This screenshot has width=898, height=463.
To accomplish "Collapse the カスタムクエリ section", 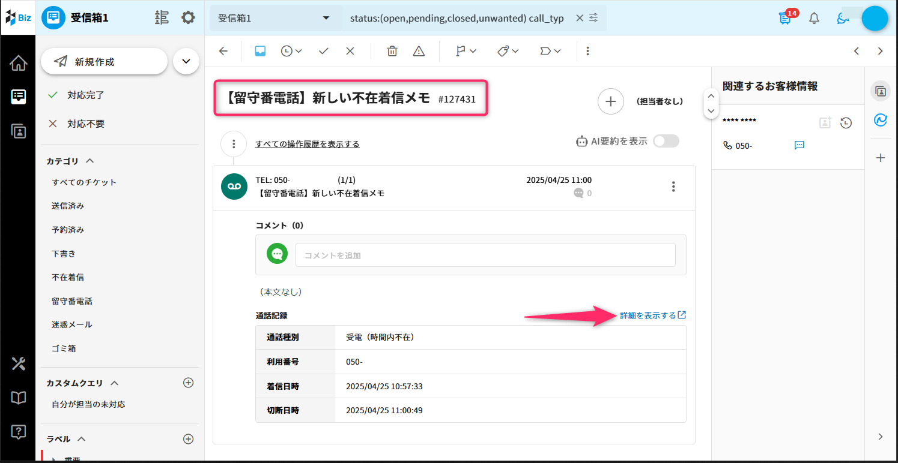I will [114, 383].
